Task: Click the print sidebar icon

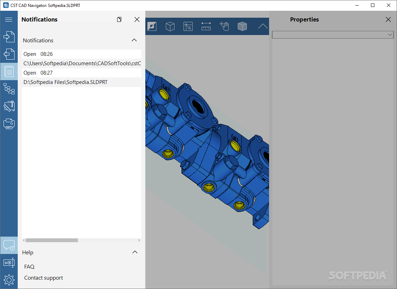Action: 9,124
